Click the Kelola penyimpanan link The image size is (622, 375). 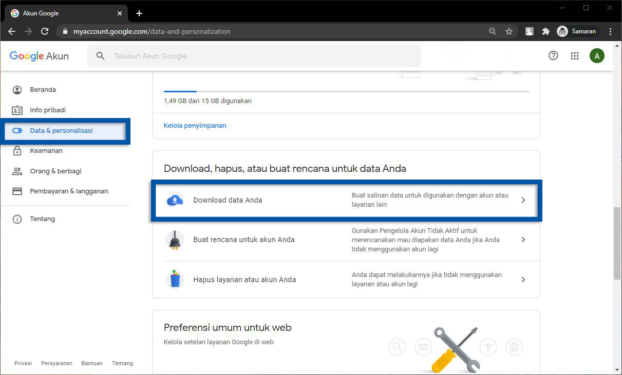[x=195, y=125]
